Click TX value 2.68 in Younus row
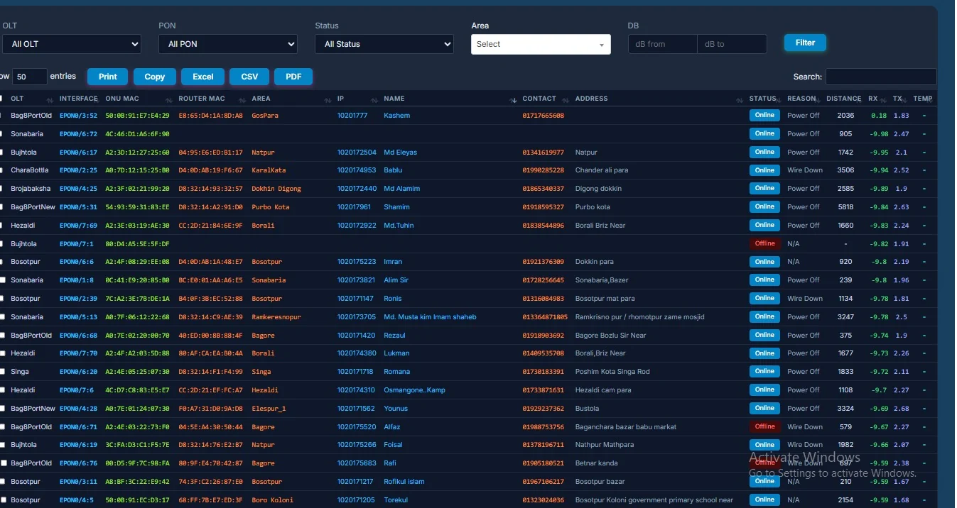The image size is (957, 508). [x=902, y=409]
